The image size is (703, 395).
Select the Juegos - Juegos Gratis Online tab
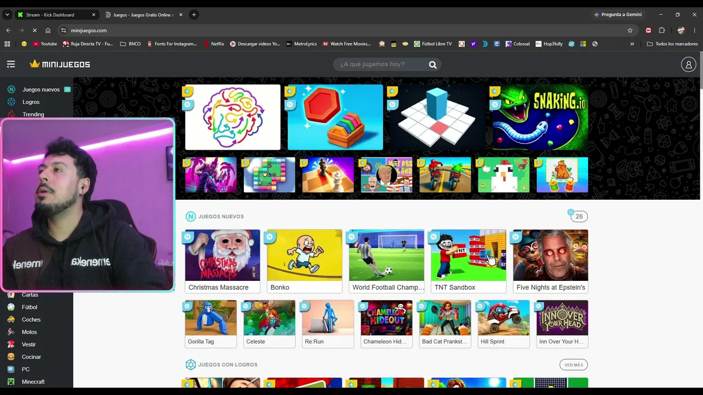[x=143, y=15]
